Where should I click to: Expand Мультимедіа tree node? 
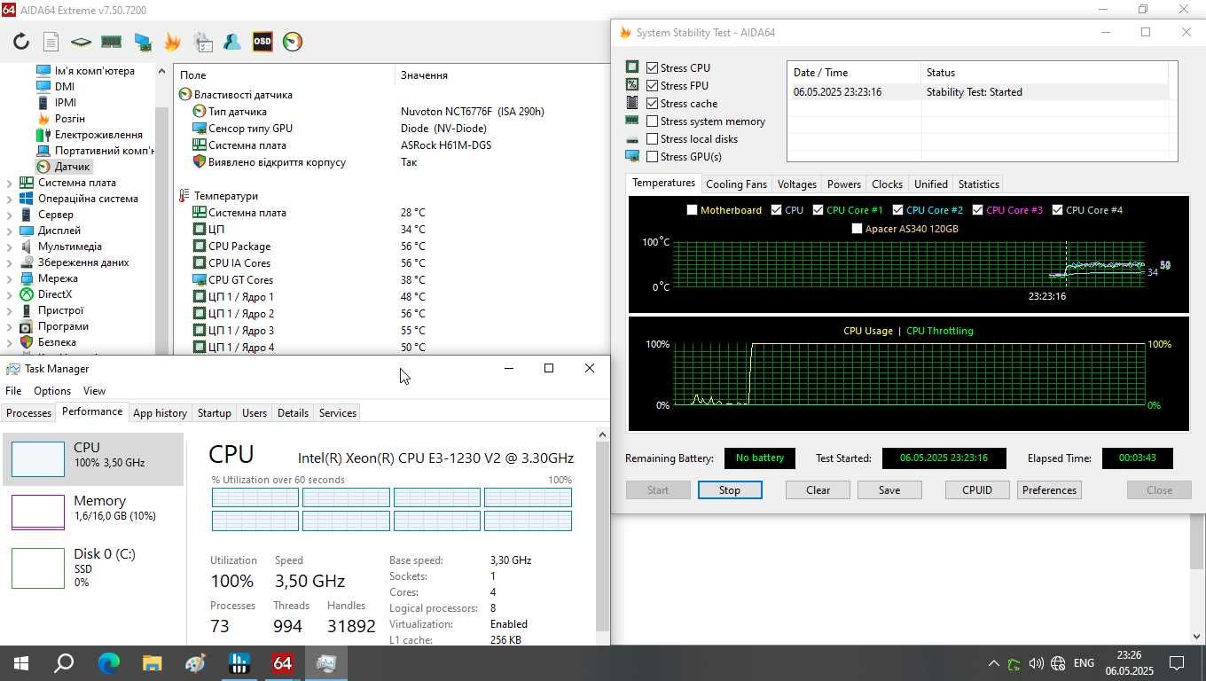click(x=10, y=247)
